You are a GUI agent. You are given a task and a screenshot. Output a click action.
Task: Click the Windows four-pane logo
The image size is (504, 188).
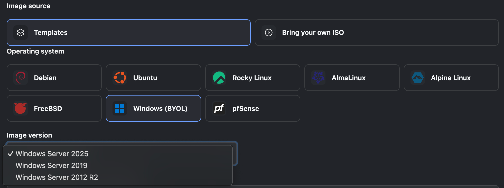(x=120, y=108)
